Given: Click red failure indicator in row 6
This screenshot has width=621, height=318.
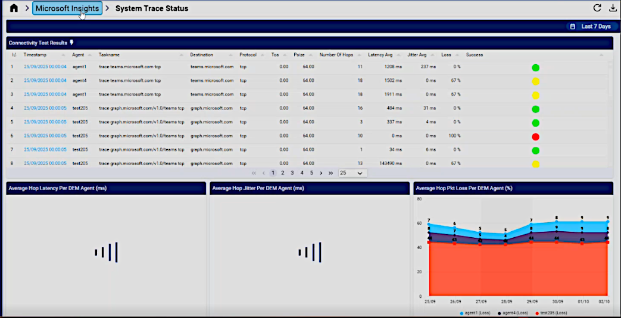Looking at the screenshot, I should pos(535,137).
